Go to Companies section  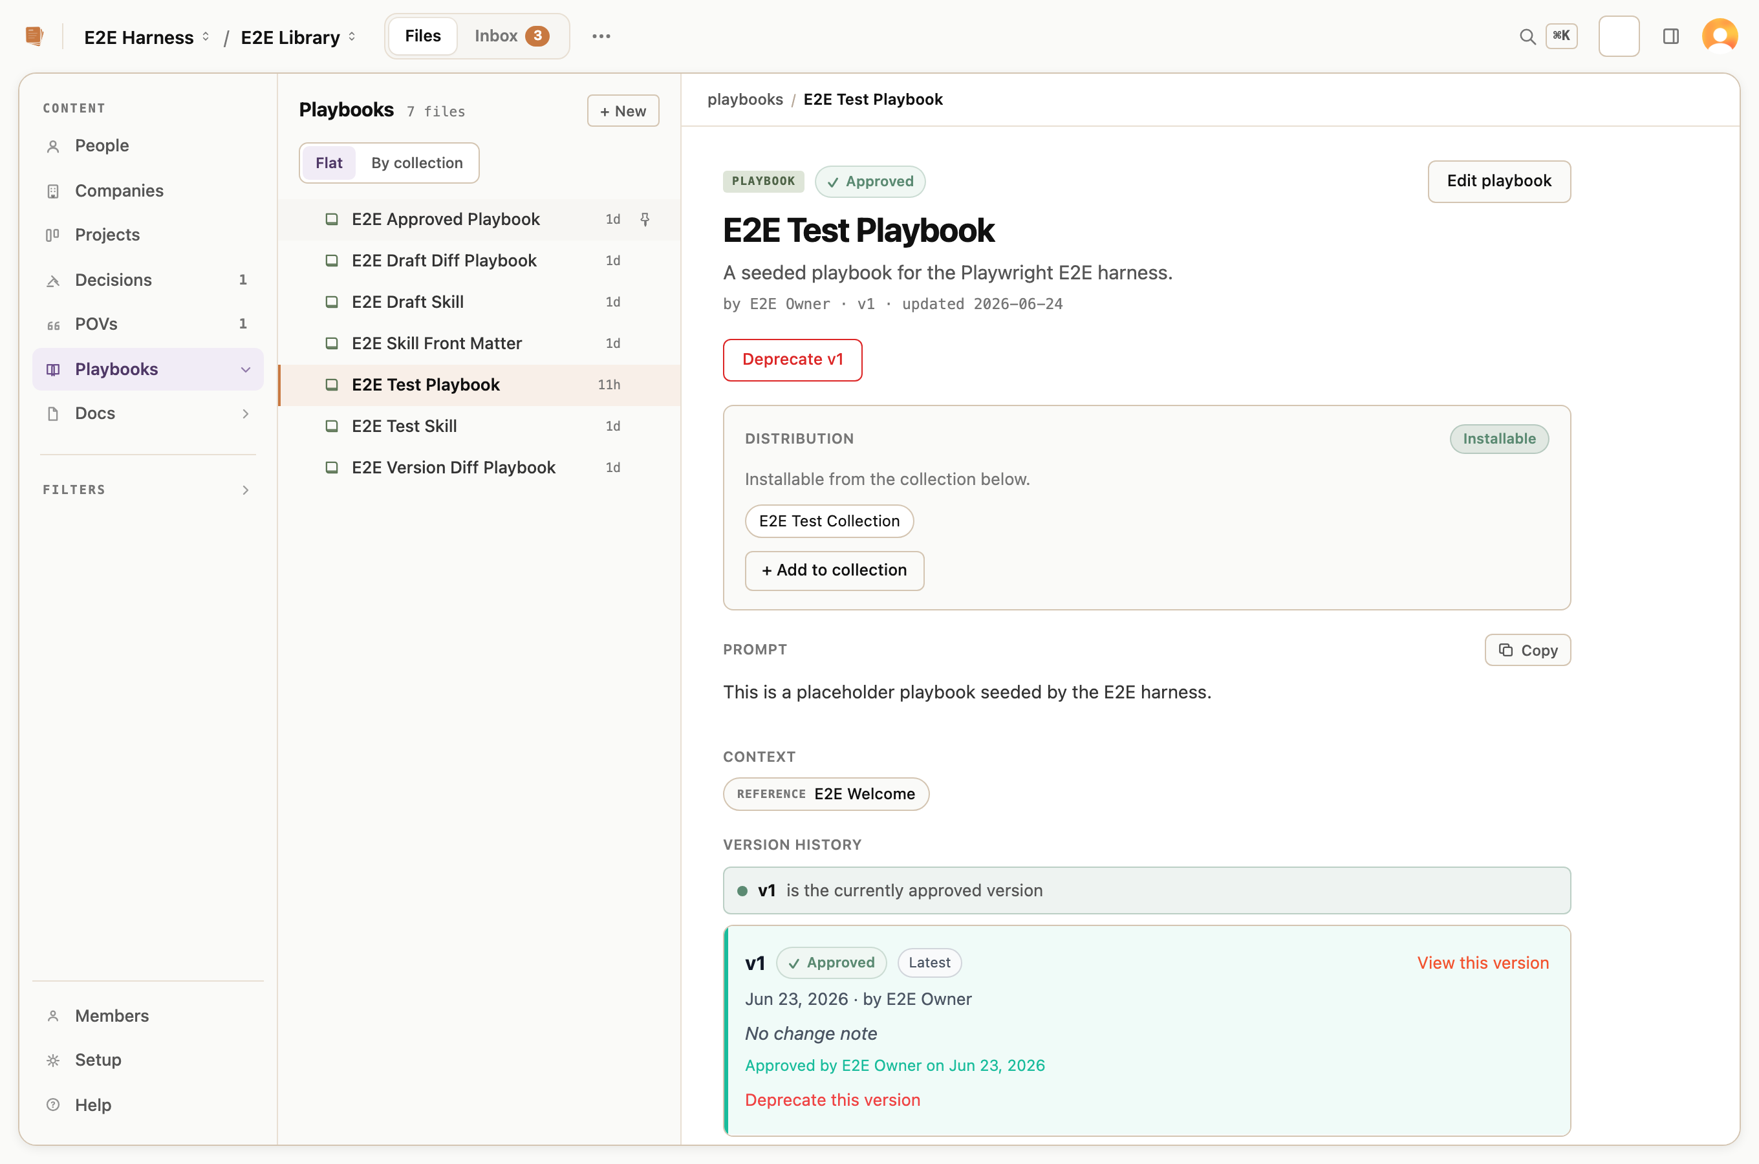point(147,191)
